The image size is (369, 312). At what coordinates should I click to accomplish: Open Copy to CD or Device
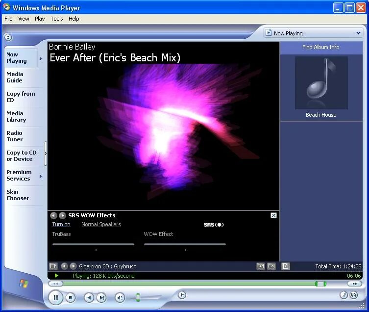click(x=24, y=156)
